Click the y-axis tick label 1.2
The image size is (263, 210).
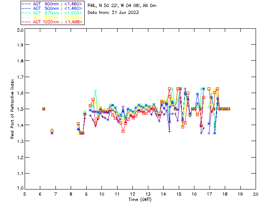coord(20,157)
